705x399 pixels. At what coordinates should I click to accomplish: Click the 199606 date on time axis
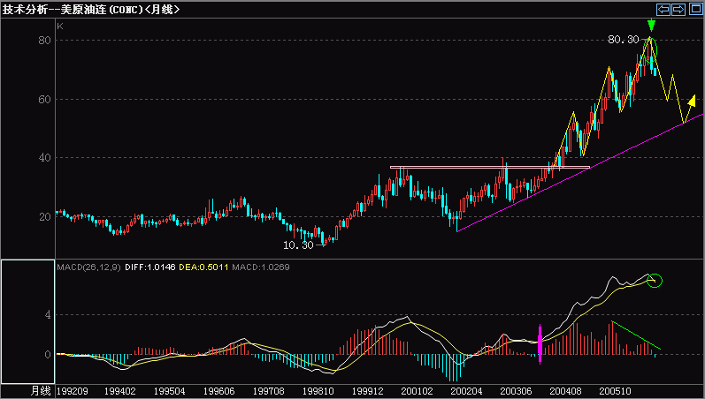(219, 391)
